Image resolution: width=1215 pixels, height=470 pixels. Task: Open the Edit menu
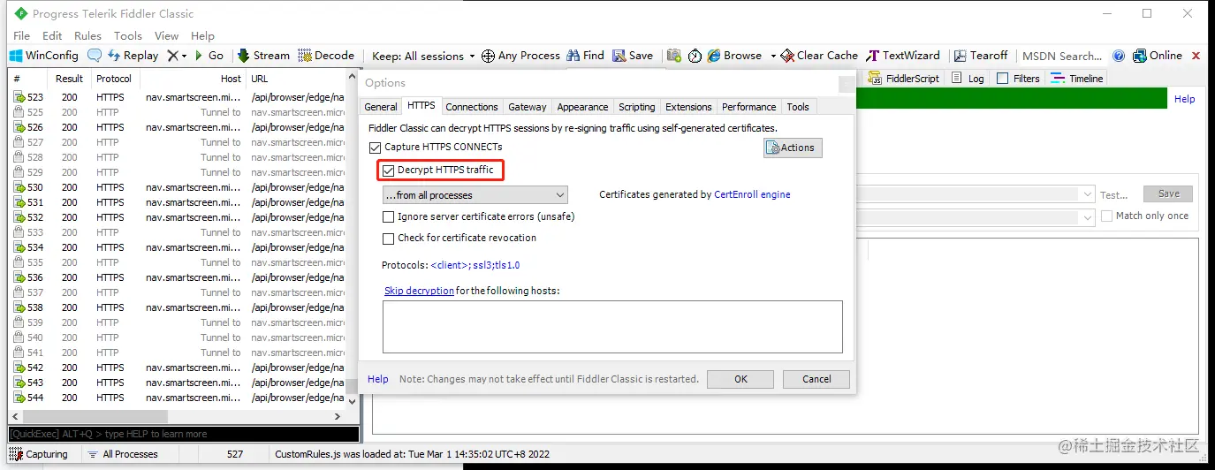52,36
